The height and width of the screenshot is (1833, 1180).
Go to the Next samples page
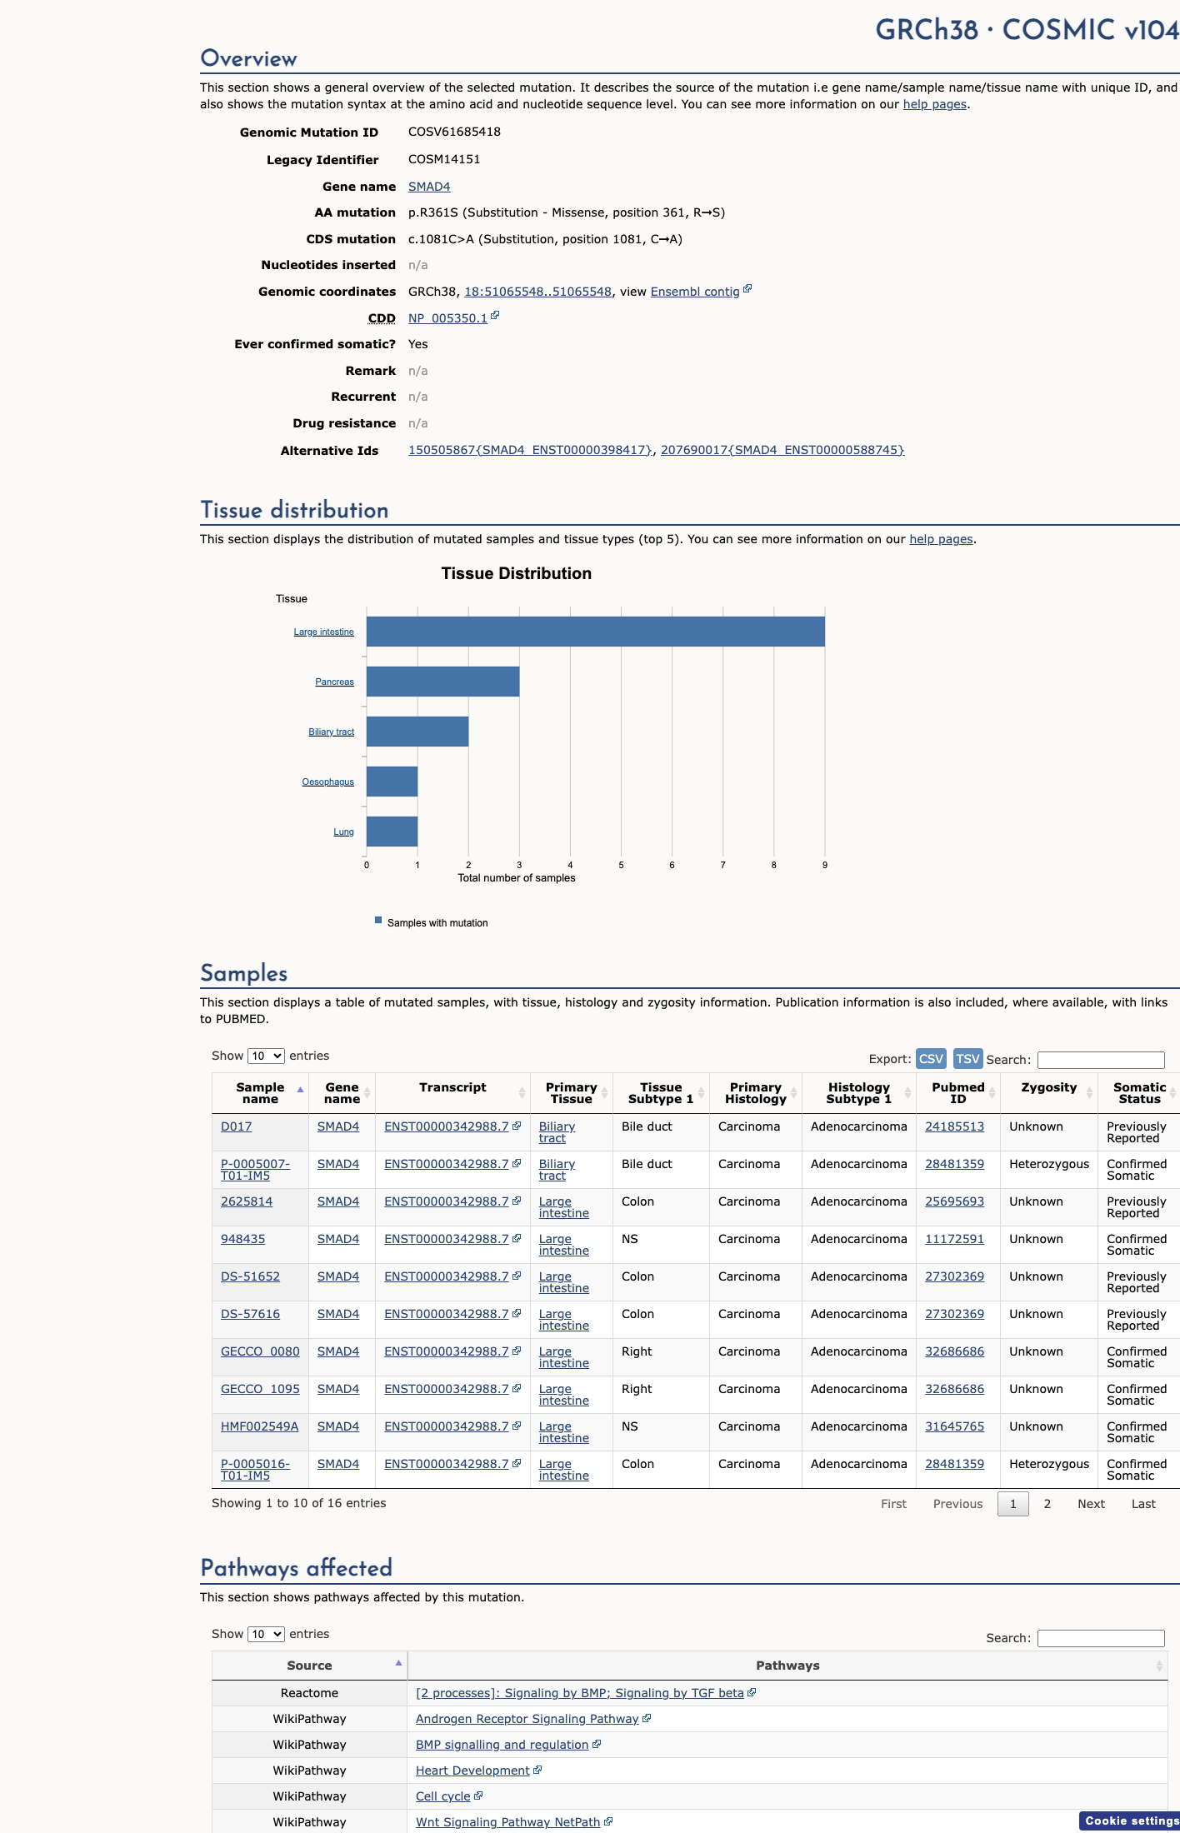1091,1504
